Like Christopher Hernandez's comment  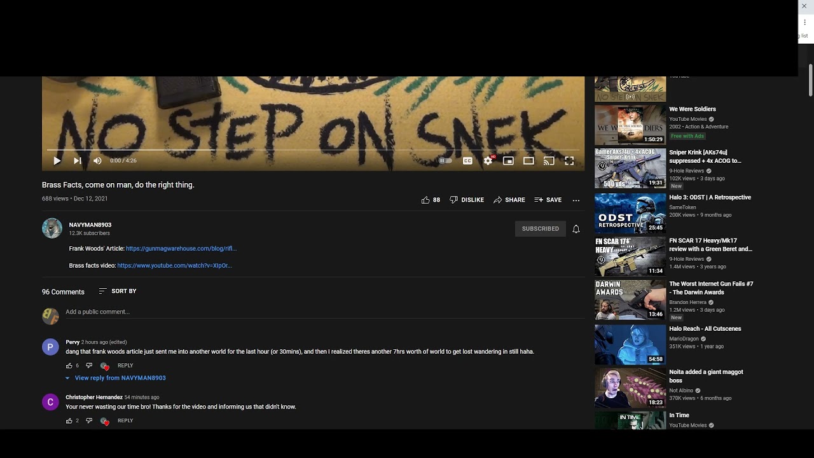(x=69, y=421)
